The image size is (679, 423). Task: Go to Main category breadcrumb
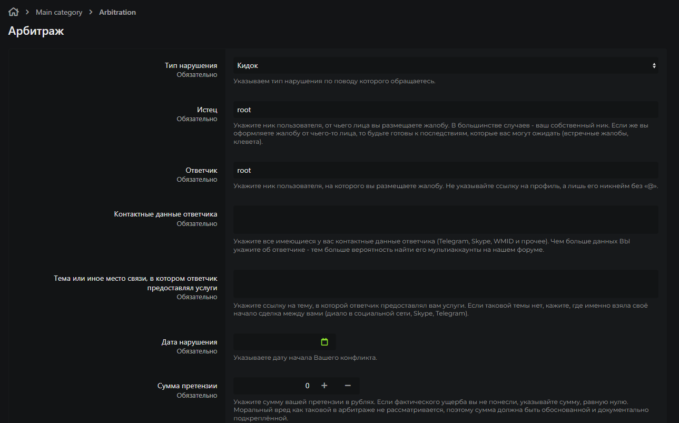tap(59, 12)
